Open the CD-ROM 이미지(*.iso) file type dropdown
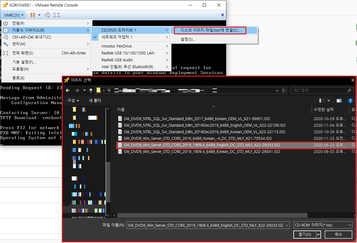 pyautogui.click(x=323, y=225)
